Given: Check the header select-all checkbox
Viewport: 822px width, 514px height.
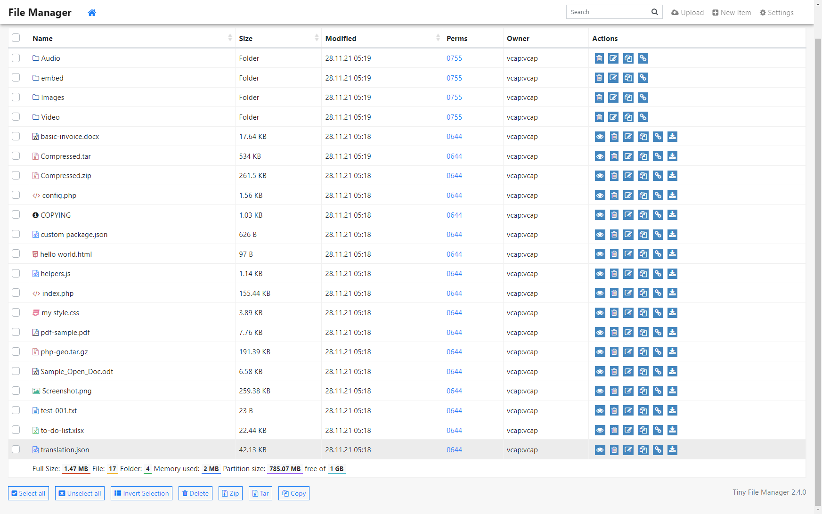Looking at the screenshot, I should 16,38.
